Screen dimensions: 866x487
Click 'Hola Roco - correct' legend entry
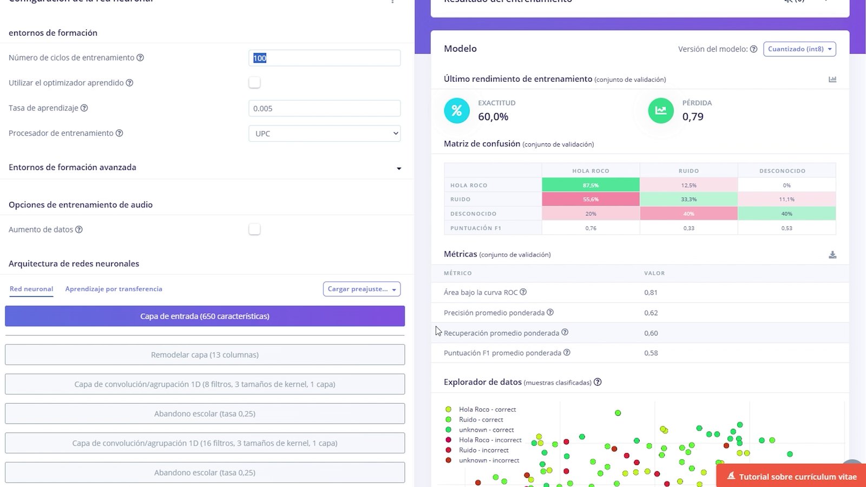pyautogui.click(x=481, y=410)
